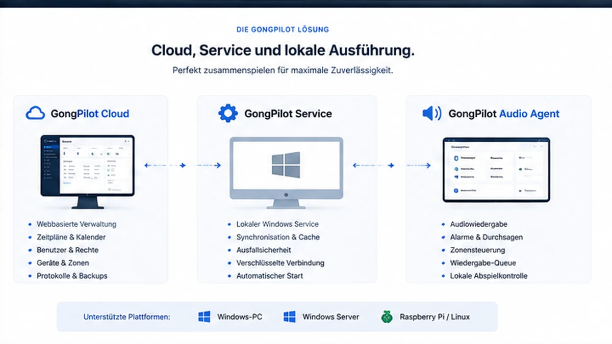Click the Audio Agent speaker icon

click(432, 114)
